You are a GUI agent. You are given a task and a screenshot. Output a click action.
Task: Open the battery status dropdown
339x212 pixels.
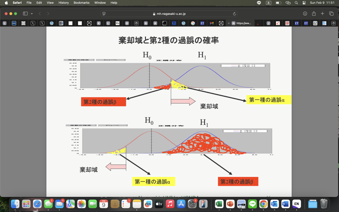coord(278,3)
